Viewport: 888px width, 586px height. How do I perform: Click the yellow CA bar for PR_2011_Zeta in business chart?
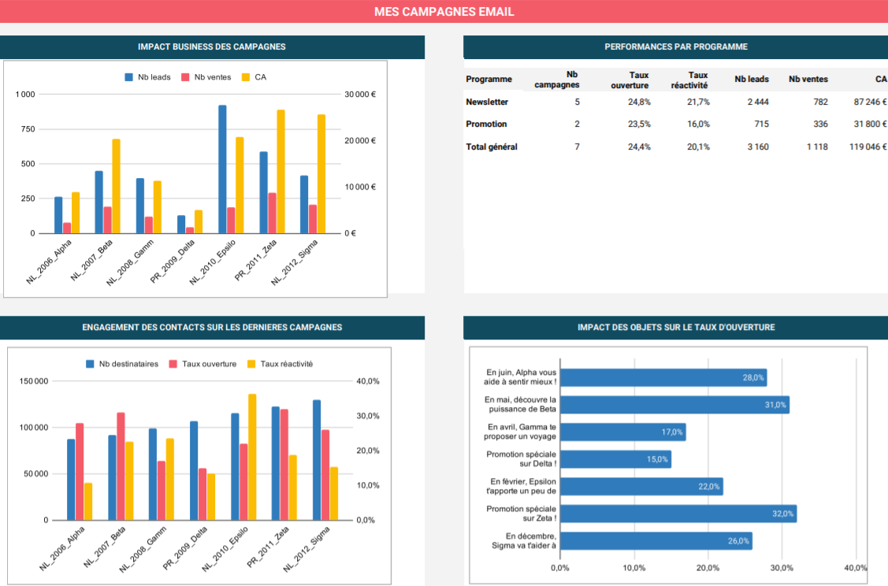281,172
